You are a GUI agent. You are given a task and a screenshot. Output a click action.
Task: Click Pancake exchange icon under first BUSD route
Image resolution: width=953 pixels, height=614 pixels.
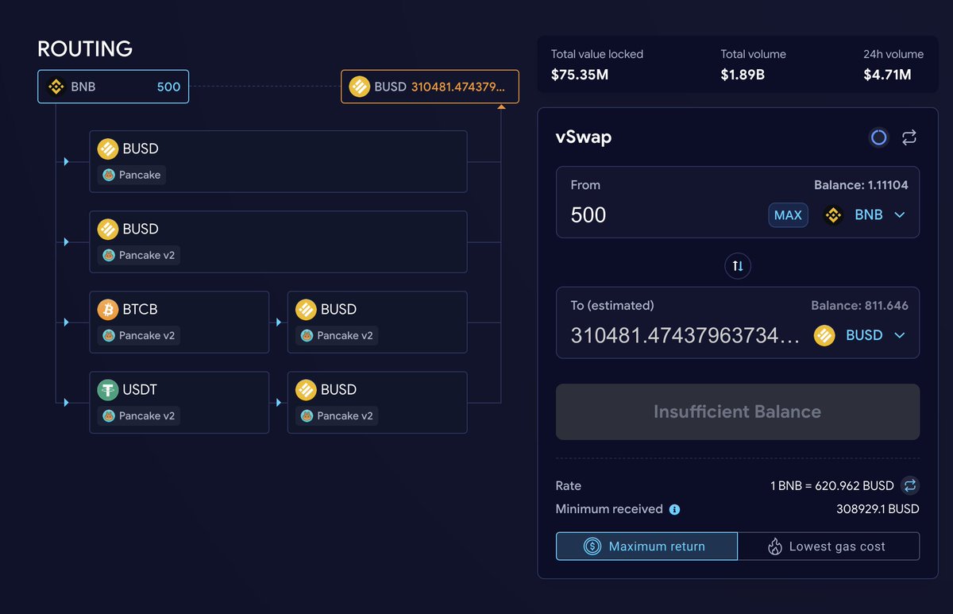click(x=109, y=175)
